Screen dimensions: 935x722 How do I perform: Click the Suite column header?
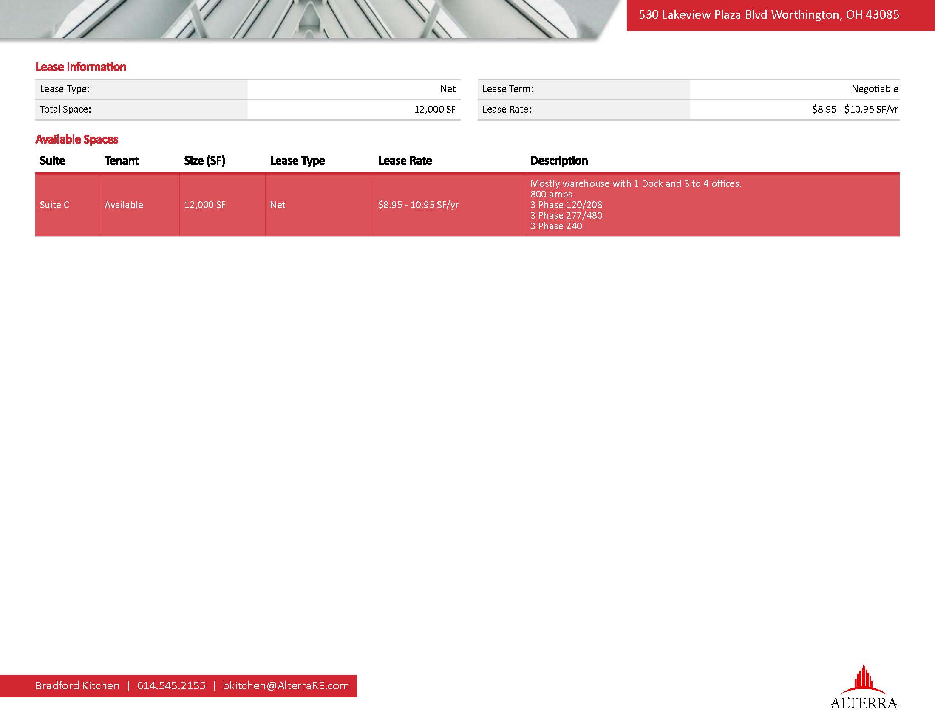coord(52,161)
